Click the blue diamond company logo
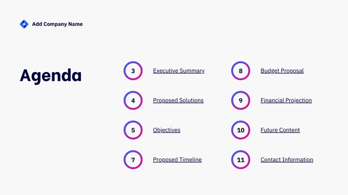Viewport: 348px width, 195px height. click(x=24, y=24)
